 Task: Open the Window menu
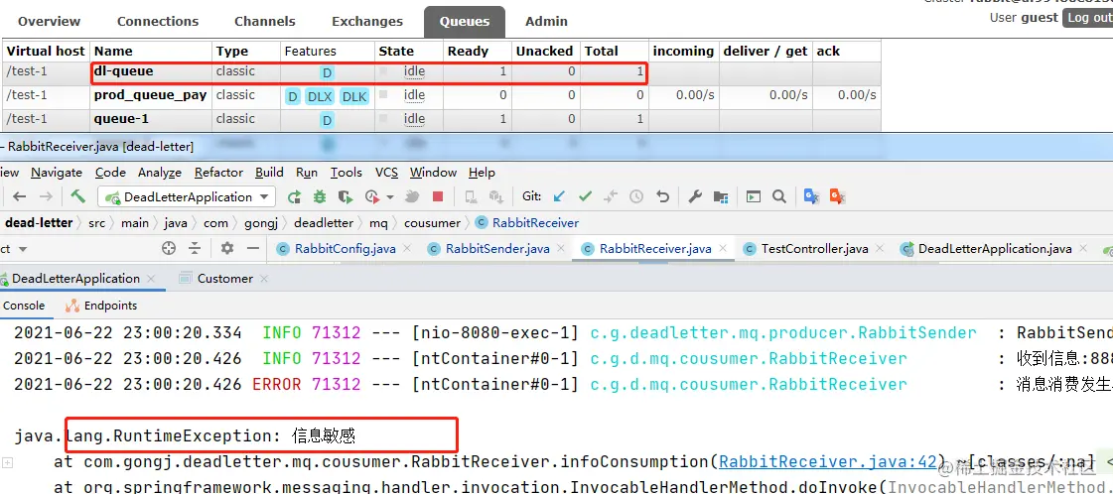point(433,173)
